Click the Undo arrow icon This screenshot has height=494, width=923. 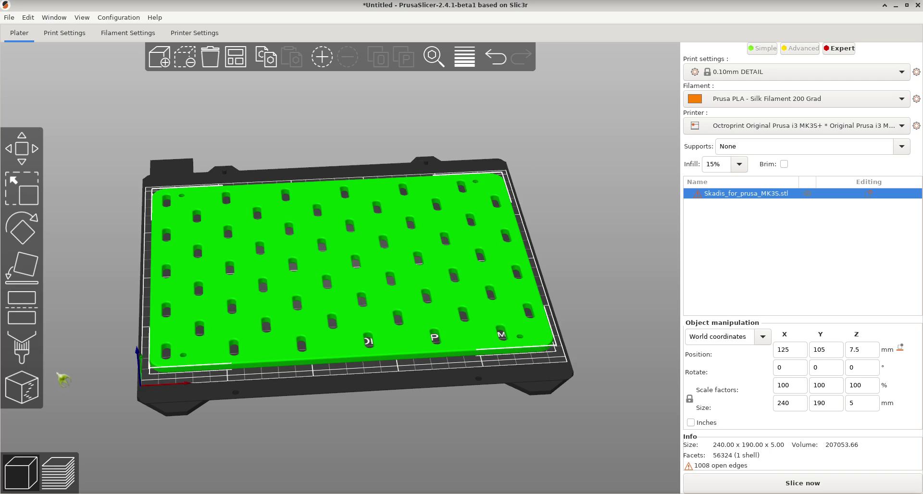coord(495,57)
